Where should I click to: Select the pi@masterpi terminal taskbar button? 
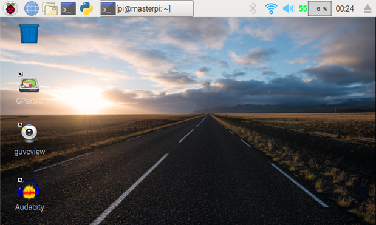click(146, 8)
